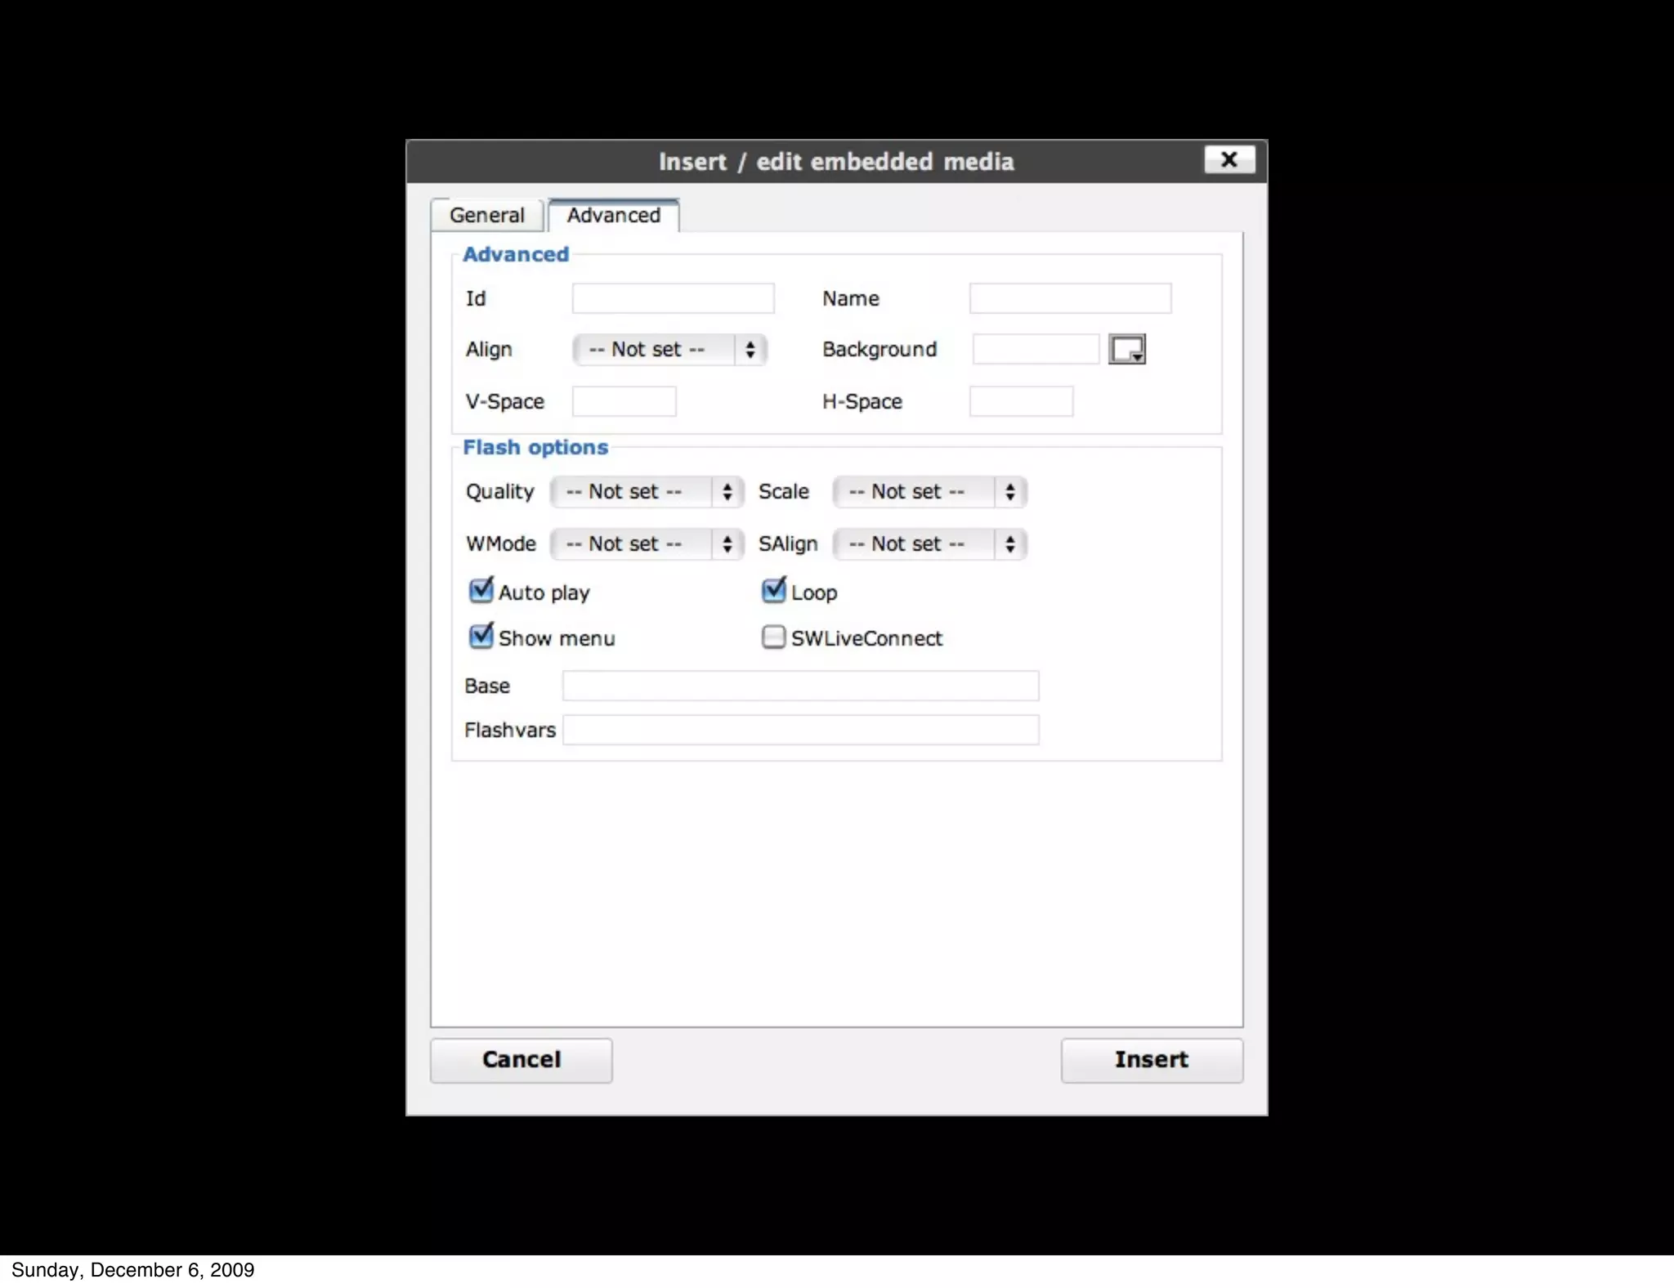
Task: Open the Scale dropdown menu
Action: tap(929, 492)
